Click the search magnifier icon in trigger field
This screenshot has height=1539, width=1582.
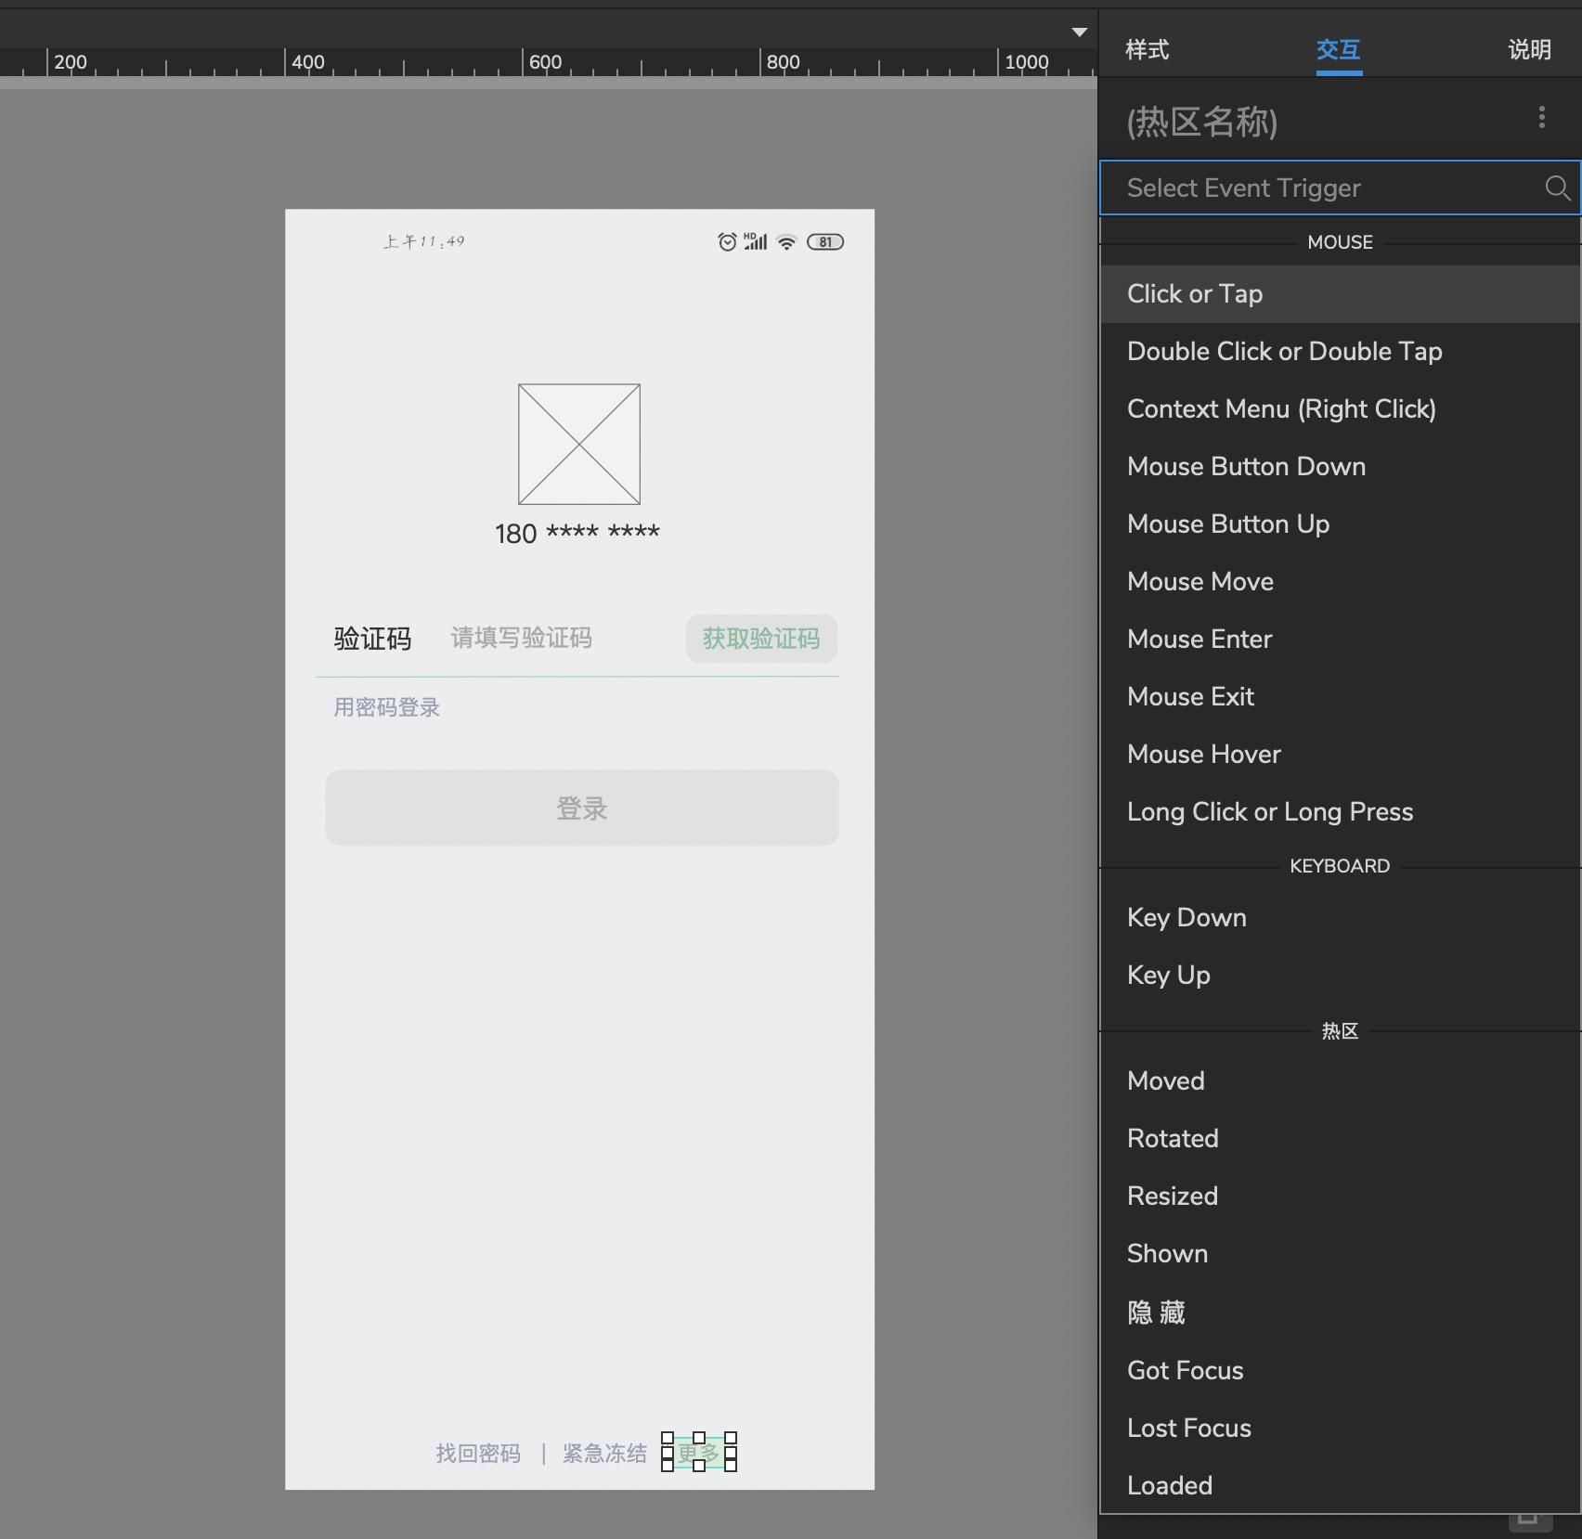tap(1557, 188)
